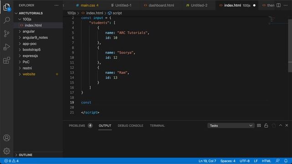
Task: Change end of line LF item
Action: (x=255, y=161)
